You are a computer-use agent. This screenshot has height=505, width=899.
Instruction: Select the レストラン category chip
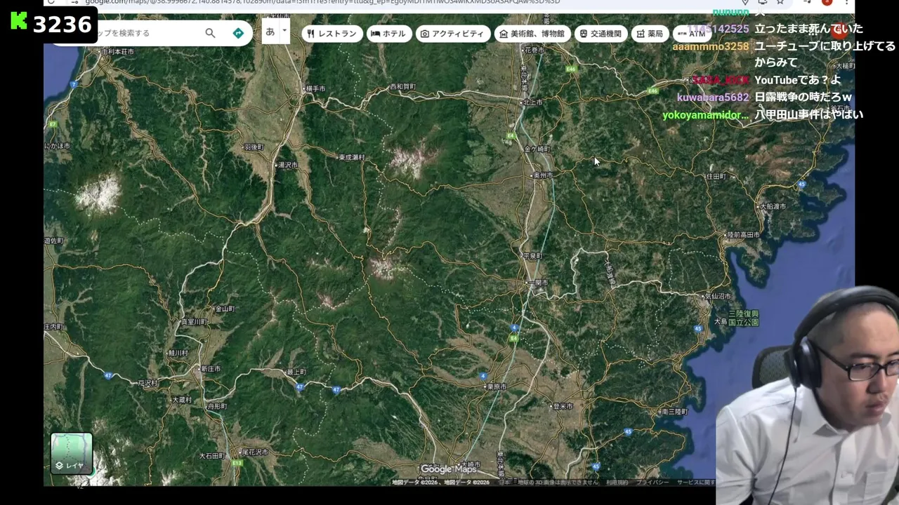(332, 34)
